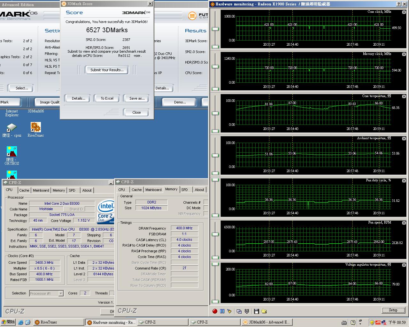Click the 6527 3DMarks score text

pos(107,30)
